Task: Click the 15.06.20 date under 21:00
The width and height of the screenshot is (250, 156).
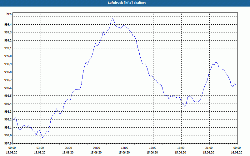Action: (x=209, y=153)
